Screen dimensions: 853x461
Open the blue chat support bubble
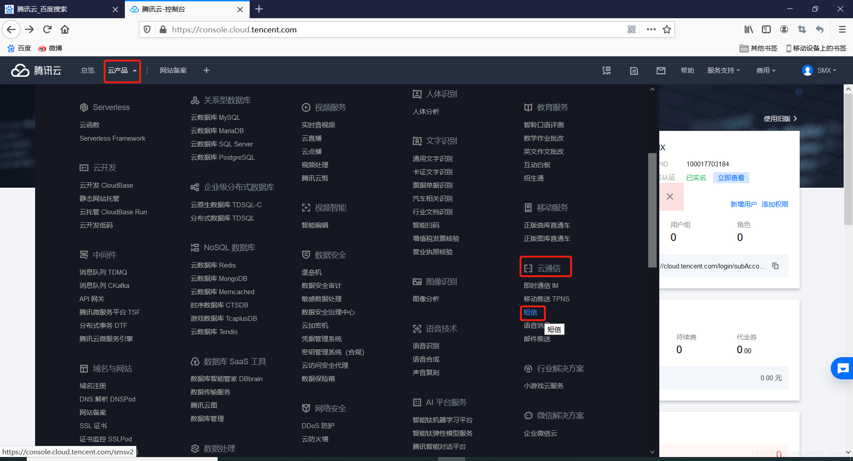[842, 368]
